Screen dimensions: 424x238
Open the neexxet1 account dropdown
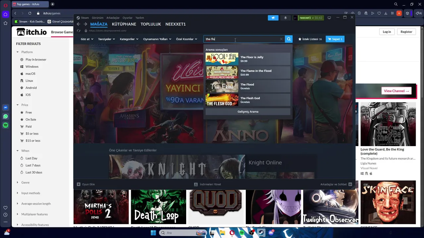coord(308,18)
